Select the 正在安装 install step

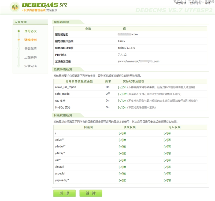click(31, 57)
